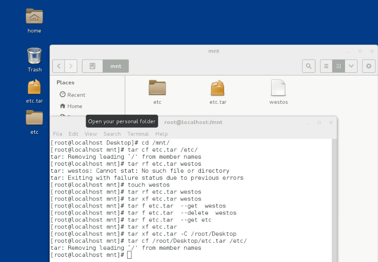Open search in the file manager

click(x=309, y=66)
